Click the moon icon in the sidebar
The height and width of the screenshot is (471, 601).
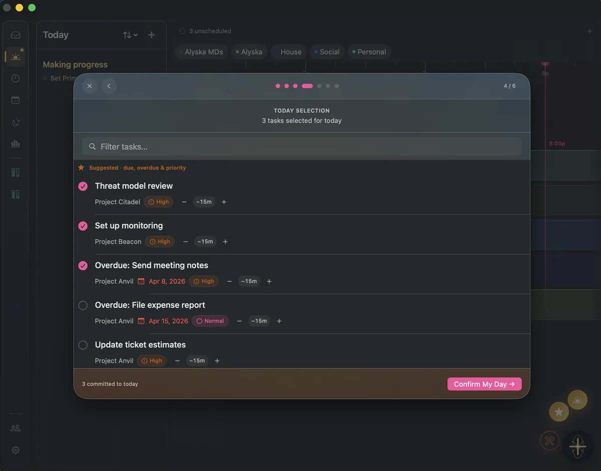[x=15, y=122]
